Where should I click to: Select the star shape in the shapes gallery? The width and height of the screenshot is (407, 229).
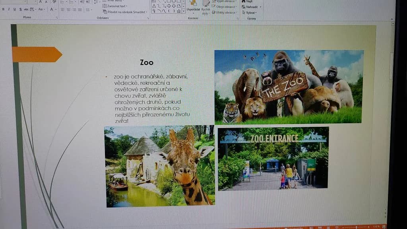tap(179, 11)
